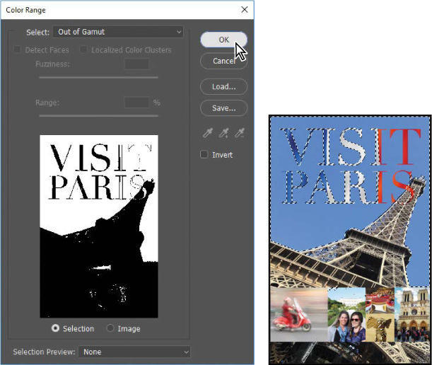Enable the Invert checkbox
432x365 pixels.
click(204, 154)
